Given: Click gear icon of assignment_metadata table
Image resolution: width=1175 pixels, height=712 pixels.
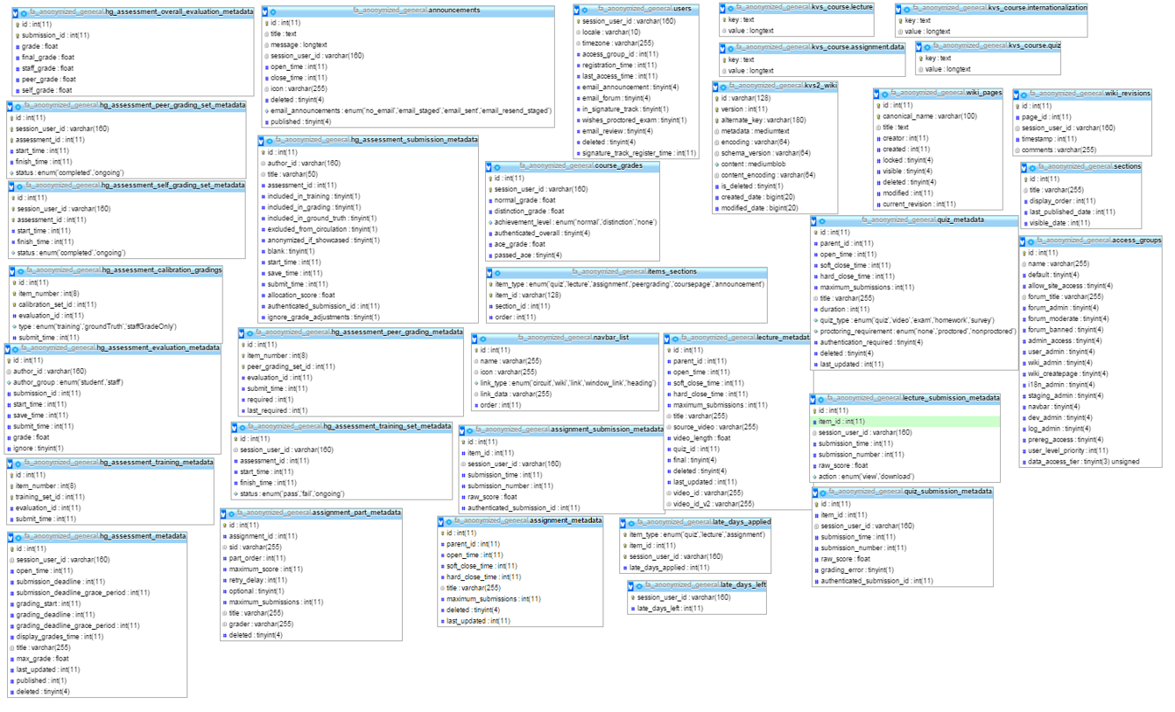Looking at the screenshot, I should click(448, 521).
